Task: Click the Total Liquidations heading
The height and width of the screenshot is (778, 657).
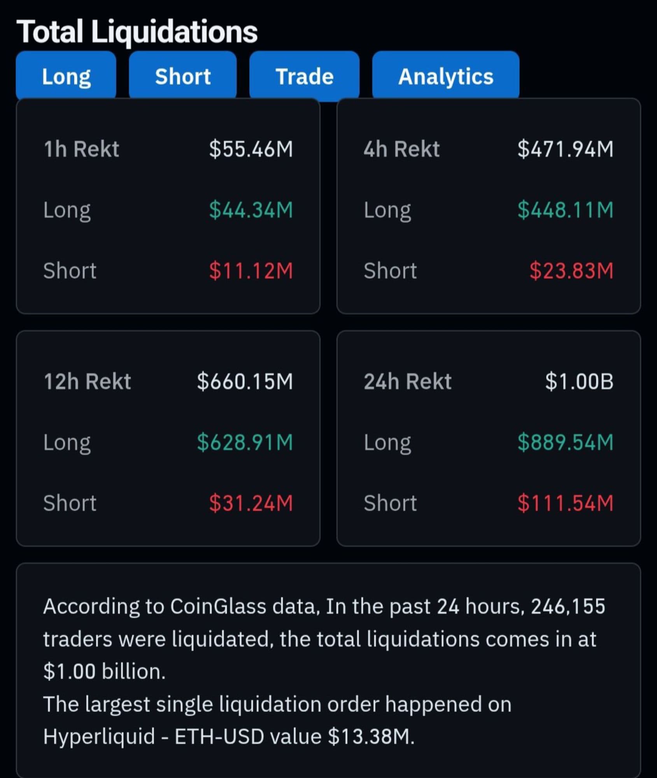Action: (137, 32)
